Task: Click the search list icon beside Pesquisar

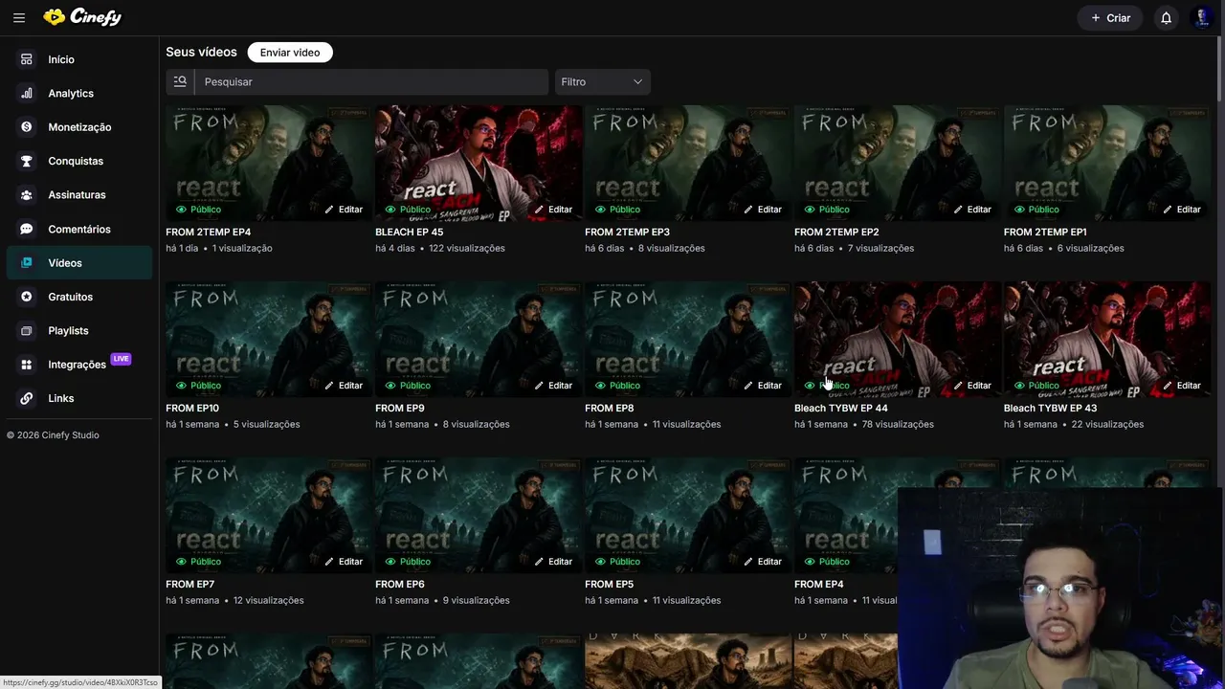Action: click(180, 81)
